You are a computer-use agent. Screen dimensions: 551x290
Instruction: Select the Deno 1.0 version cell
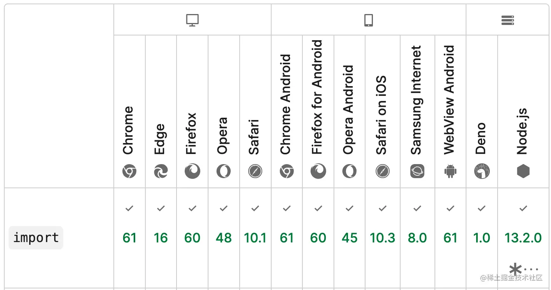[x=482, y=238]
